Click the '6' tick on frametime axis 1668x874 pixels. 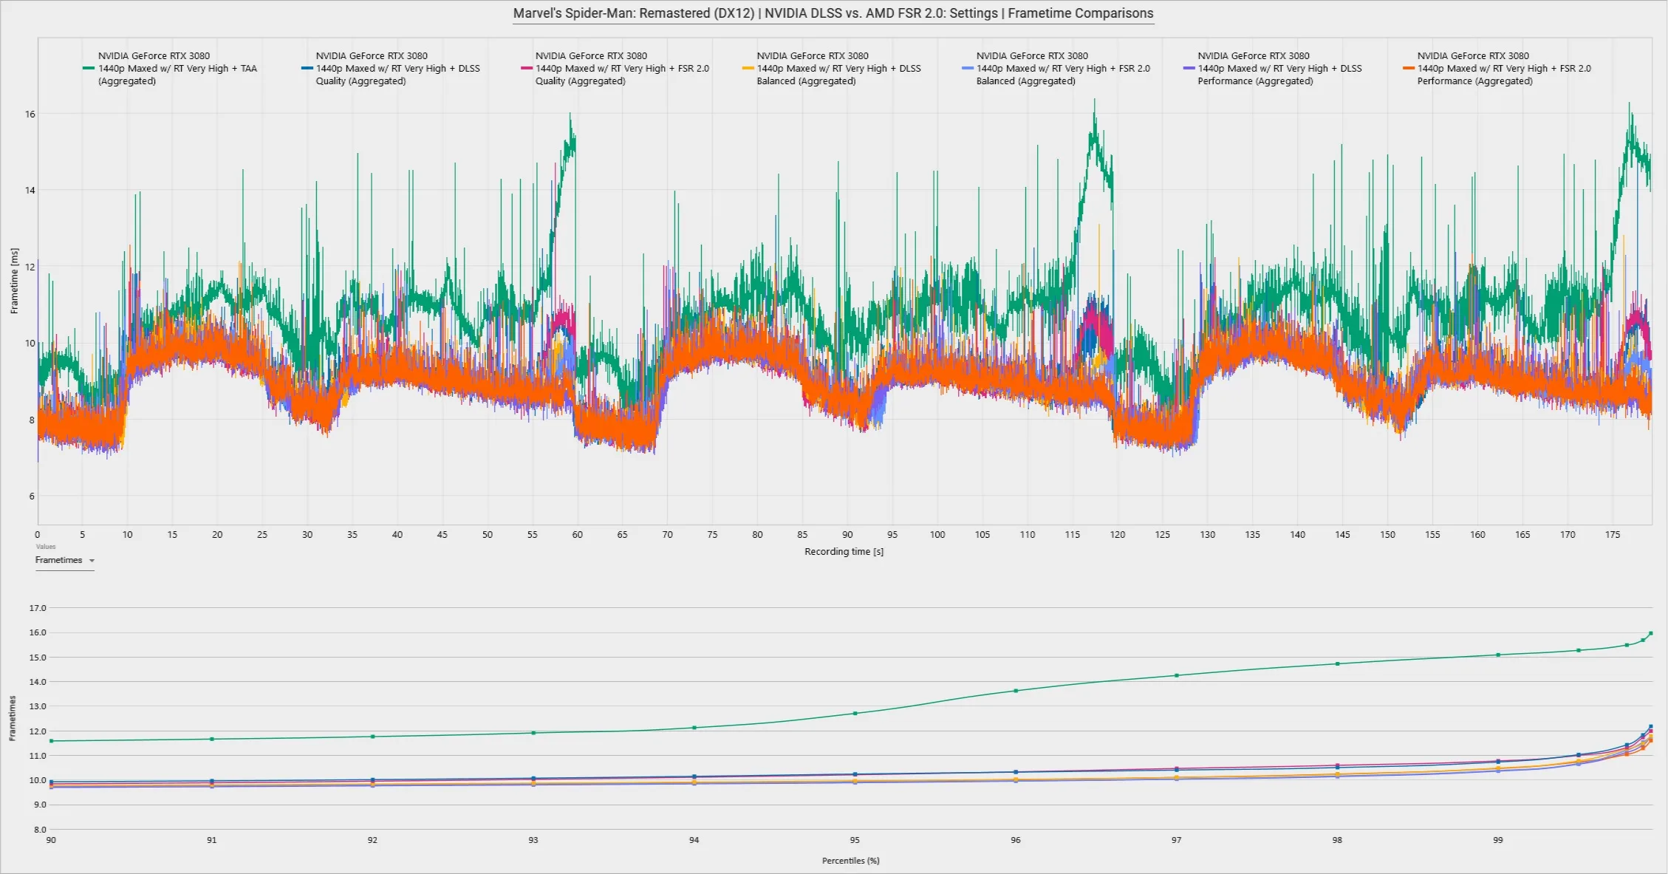[x=32, y=496]
